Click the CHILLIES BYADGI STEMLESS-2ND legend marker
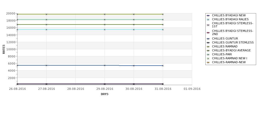 (x=208, y=33)
